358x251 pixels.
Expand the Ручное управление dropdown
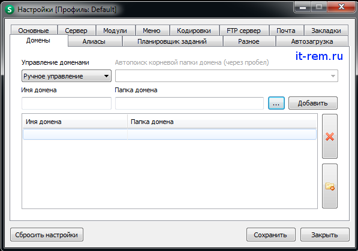[67, 75]
